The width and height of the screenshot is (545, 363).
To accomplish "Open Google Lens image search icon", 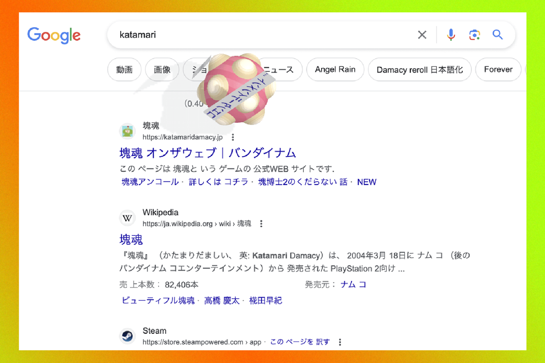I will click(x=474, y=35).
